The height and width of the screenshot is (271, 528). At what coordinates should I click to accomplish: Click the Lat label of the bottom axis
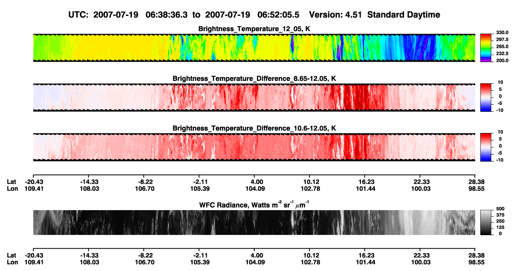coord(12,255)
